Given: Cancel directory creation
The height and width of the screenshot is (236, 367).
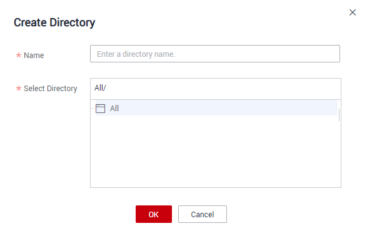Looking at the screenshot, I should [x=203, y=214].
